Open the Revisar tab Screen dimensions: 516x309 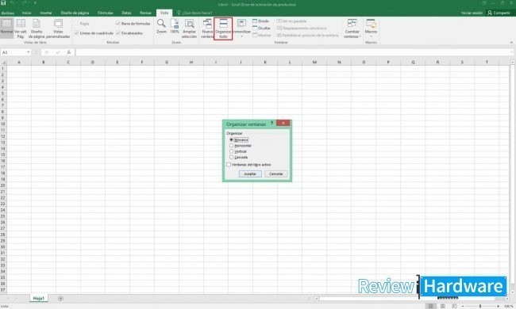pos(145,13)
